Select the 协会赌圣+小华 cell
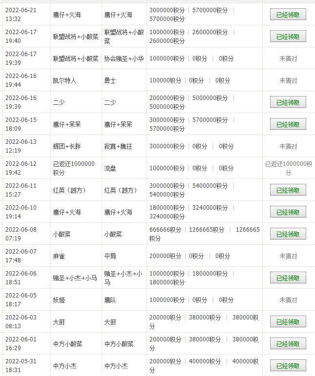This screenshot has width=315, height=376. point(124,59)
